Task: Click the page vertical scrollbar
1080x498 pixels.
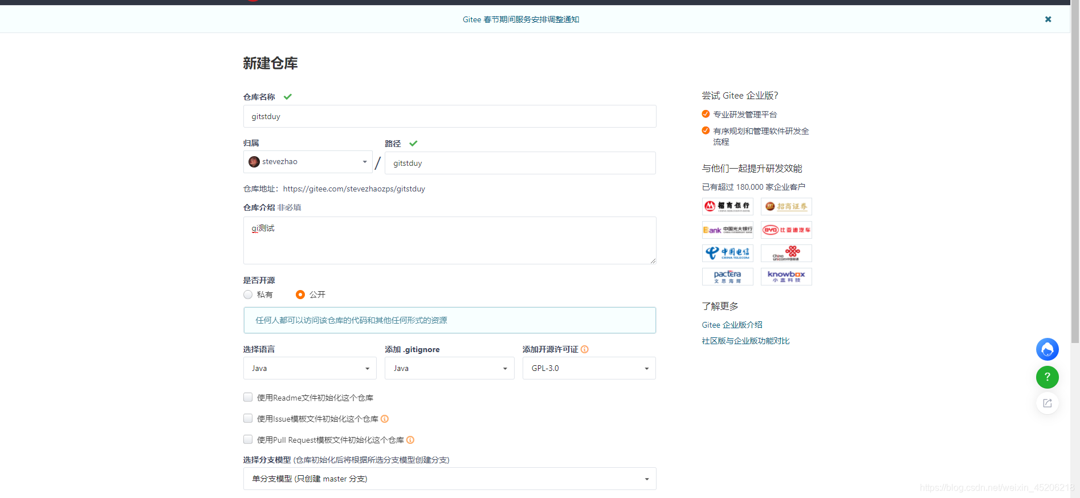Action: pyautogui.click(x=1075, y=171)
